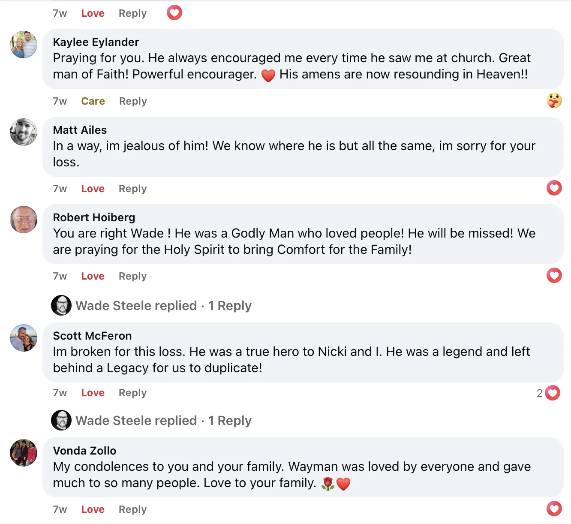Remove Love from Scott McFeron's comment
Image resolution: width=571 pixels, height=524 pixels.
tap(93, 393)
